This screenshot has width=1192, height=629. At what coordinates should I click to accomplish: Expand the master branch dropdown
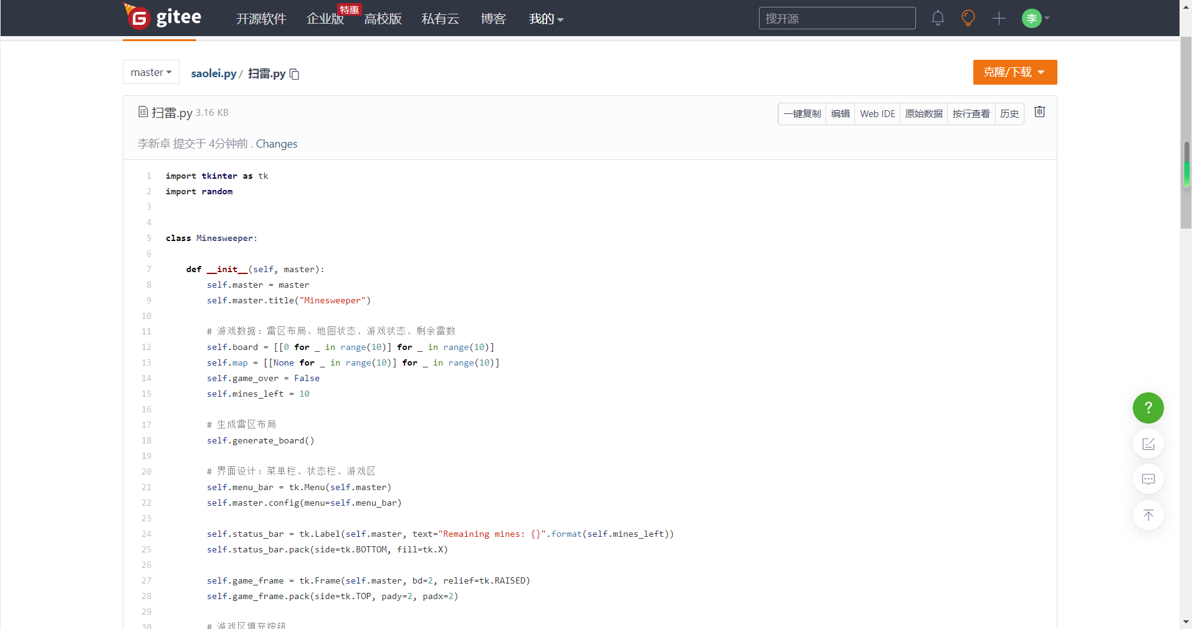[x=151, y=72]
